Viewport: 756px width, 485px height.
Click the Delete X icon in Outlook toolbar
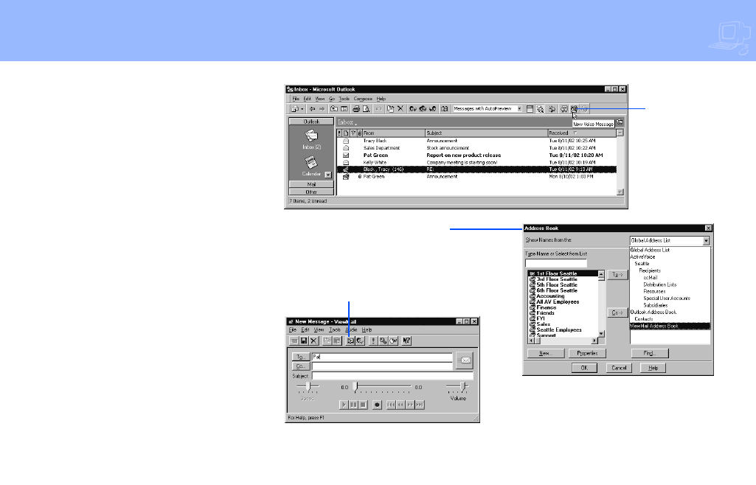tap(400, 109)
